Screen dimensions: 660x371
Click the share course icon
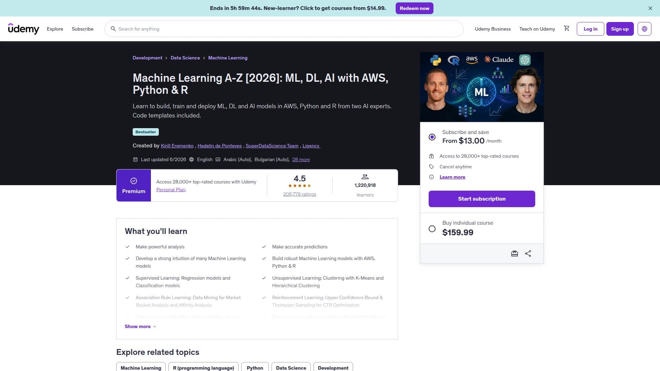click(x=528, y=254)
